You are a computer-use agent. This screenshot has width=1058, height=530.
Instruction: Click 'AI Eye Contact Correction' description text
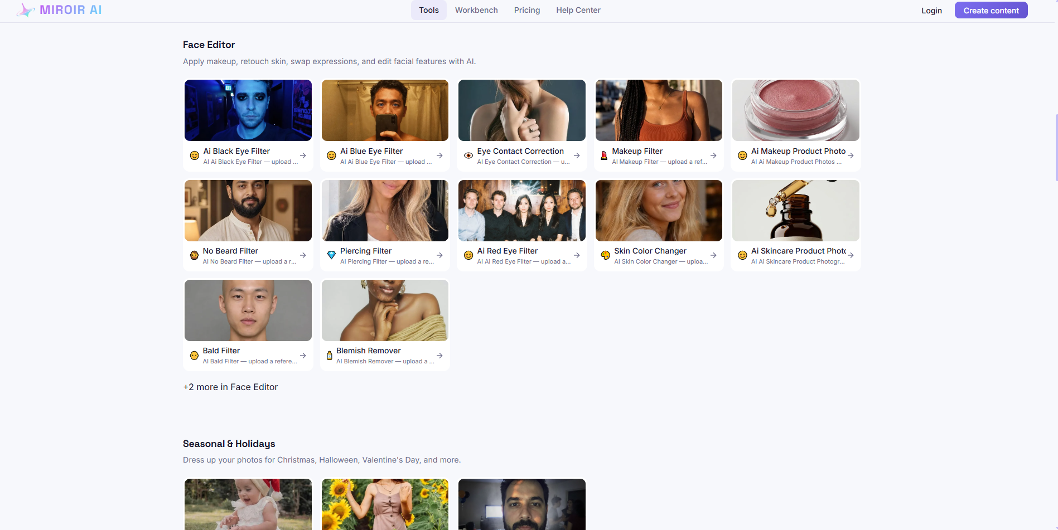click(523, 162)
